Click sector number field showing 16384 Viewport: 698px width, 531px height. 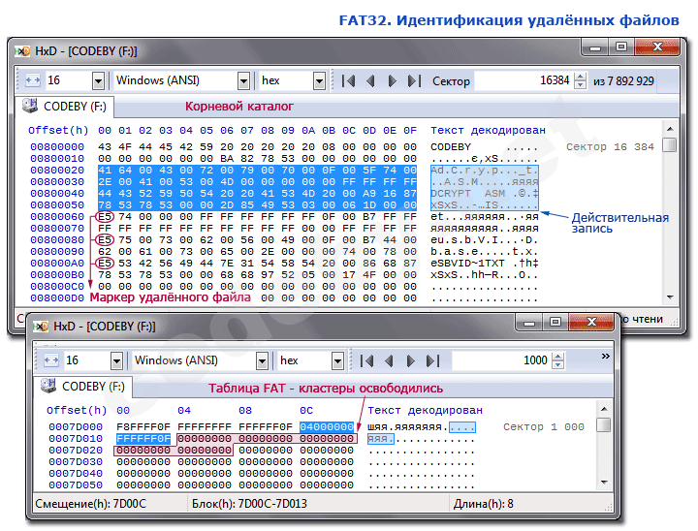[523, 81]
